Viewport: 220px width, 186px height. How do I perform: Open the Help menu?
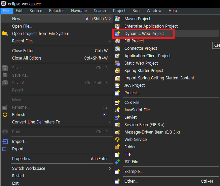pos(173,11)
